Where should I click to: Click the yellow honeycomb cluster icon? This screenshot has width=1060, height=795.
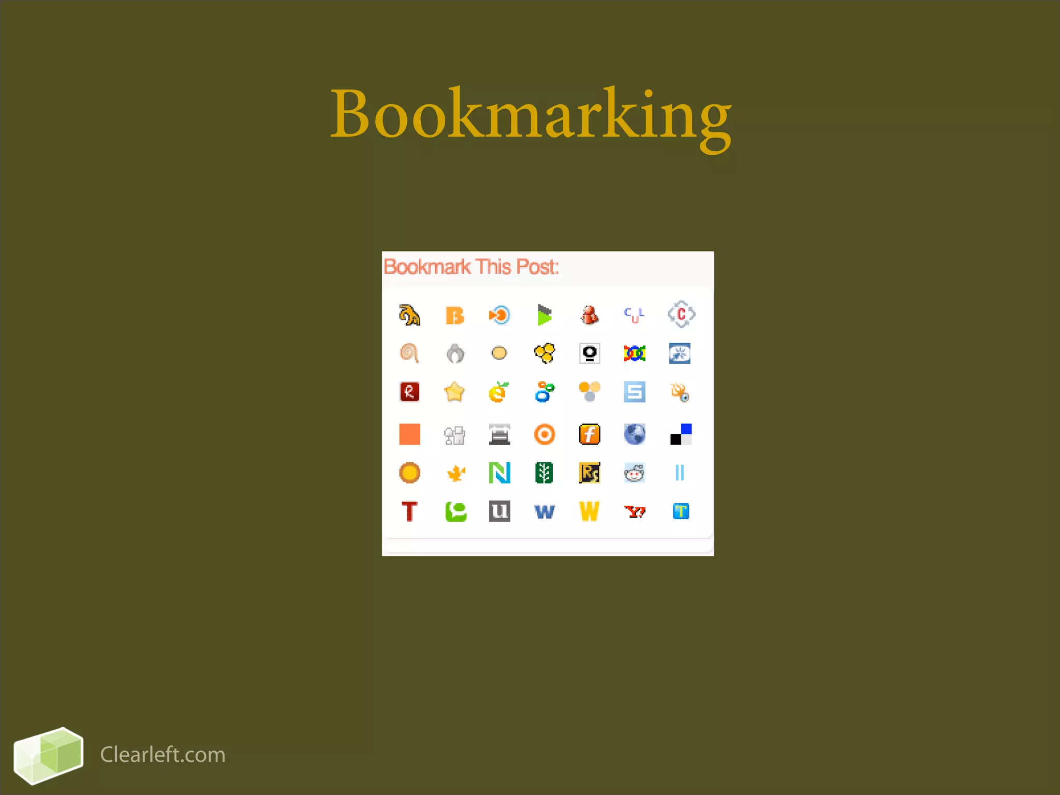click(544, 354)
